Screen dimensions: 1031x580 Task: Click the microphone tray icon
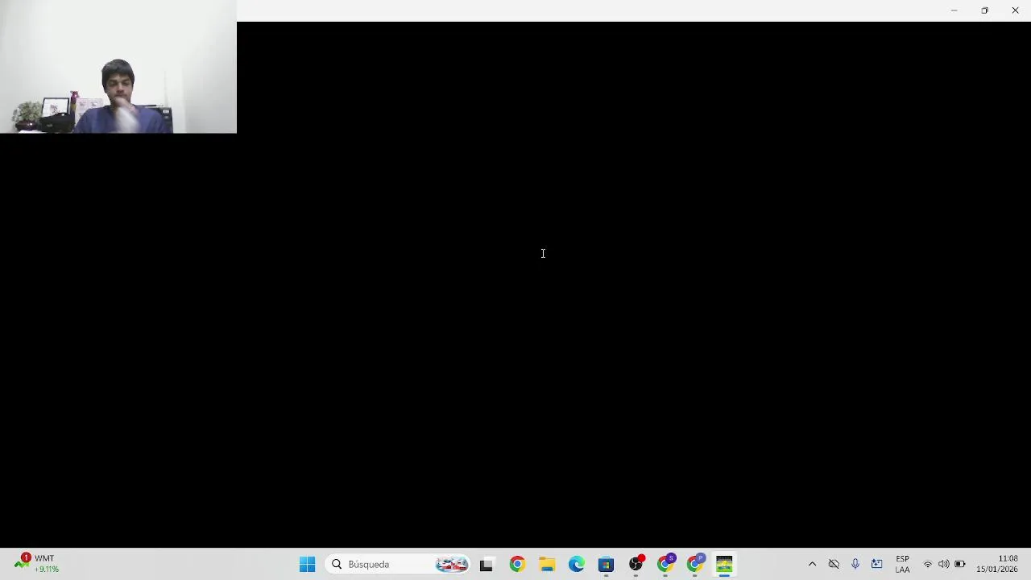(x=855, y=565)
